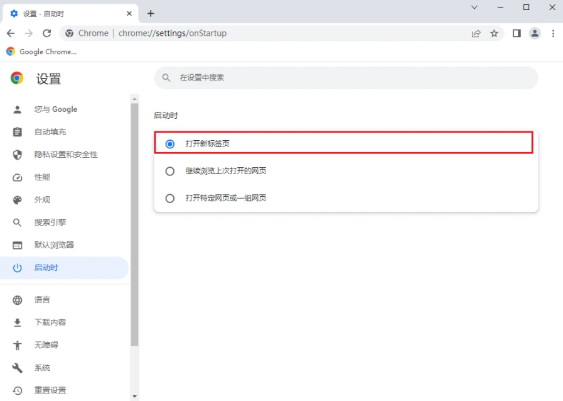The image size is (563, 401).
Task: Click the chrome://settings address bar URL
Action: 173,33
